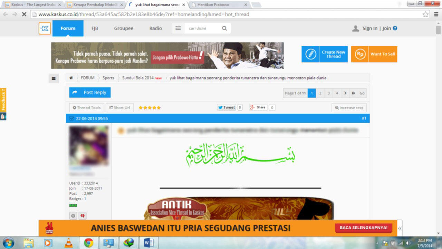Screen dimensions: 442x249
Task: Open Windows Media Player from taskbar
Action: [48, 243]
